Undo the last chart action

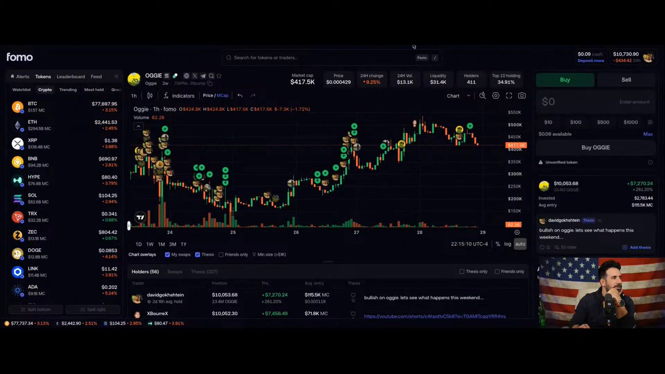240,95
